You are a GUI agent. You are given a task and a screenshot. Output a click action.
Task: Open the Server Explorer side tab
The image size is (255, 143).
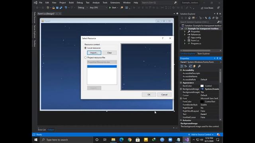coord(35,32)
